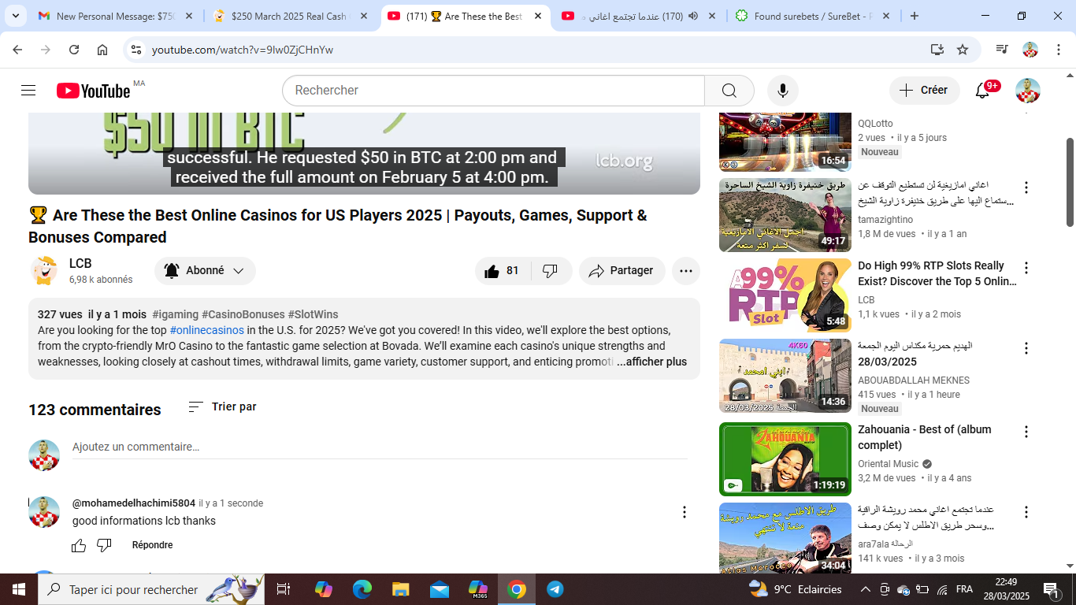Open Microsoft Edge from the taskbar
Screen dimensions: 1076x605
tap(362, 589)
